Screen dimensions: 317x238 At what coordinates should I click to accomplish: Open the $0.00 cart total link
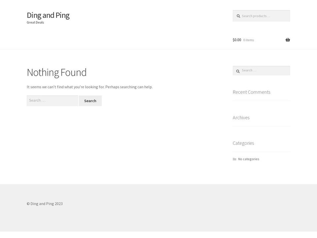pos(237,40)
